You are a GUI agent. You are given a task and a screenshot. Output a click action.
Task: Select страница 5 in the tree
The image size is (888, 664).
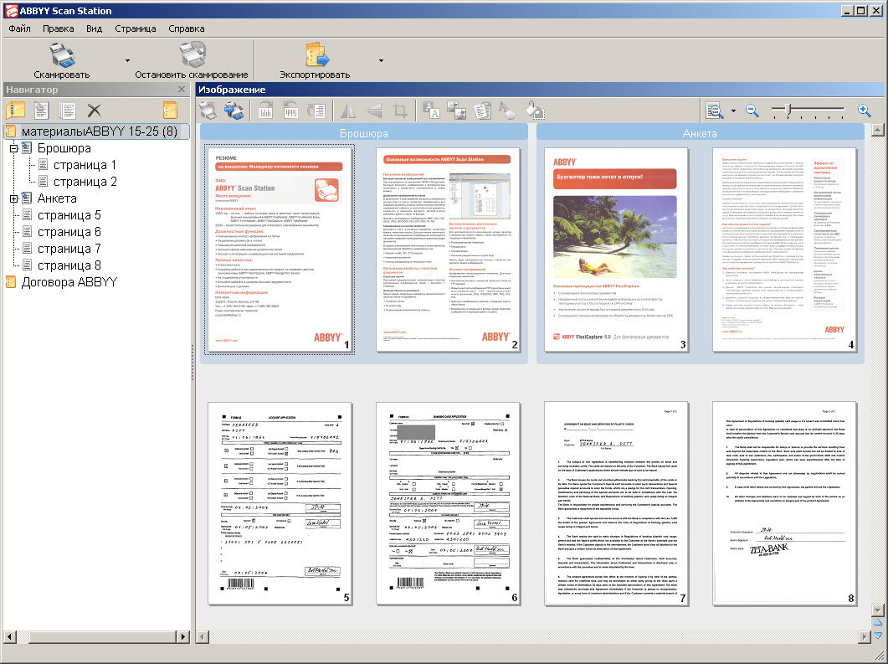click(x=69, y=215)
